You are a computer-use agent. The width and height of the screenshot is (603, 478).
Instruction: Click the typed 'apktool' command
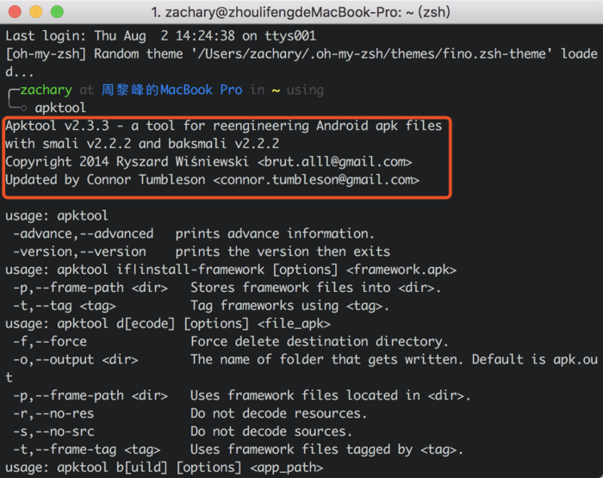pyautogui.click(x=60, y=108)
